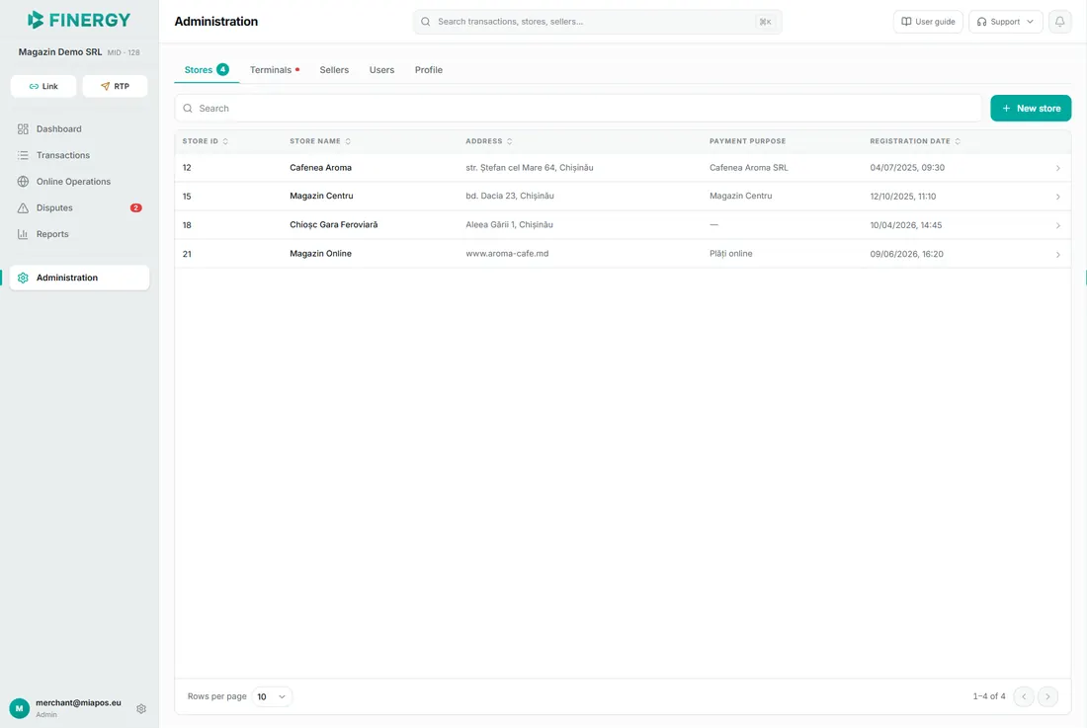Screen dimensions: 1087x728
Task: Click Magazin Demo SRL merchant name
Action: click(x=59, y=52)
